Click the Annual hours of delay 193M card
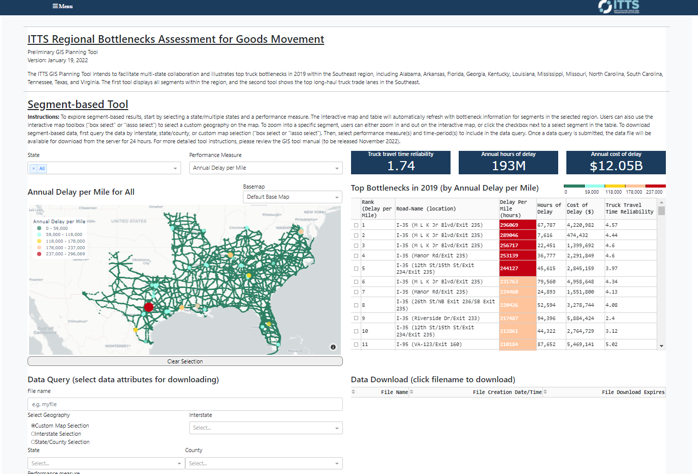This screenshot has height=474, width=698. click(508, 163)
